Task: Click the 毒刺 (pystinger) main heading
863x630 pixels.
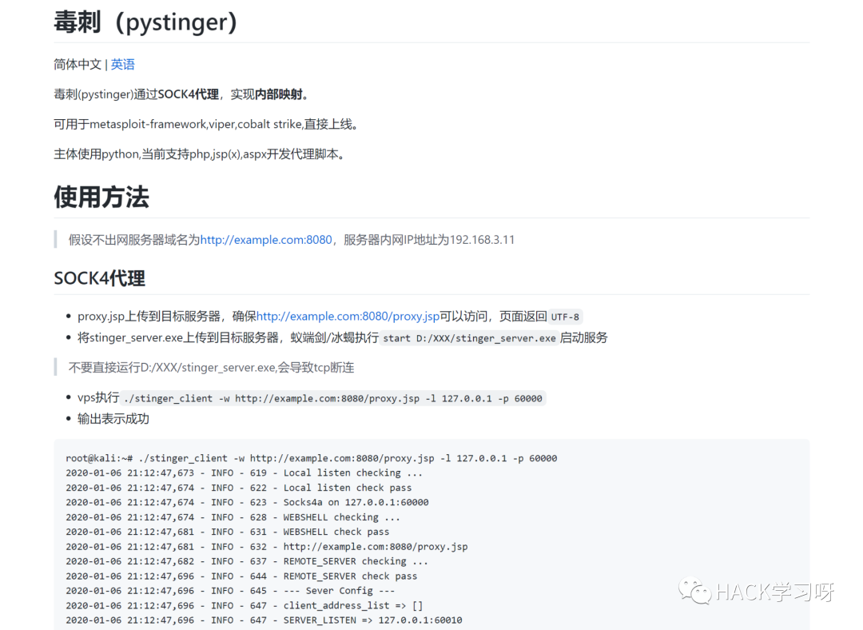Action: pyautogui.click(x=145, y=22)
